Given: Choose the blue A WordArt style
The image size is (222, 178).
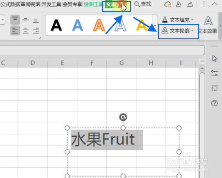Looking at the screenshot, I should point(77,25).
